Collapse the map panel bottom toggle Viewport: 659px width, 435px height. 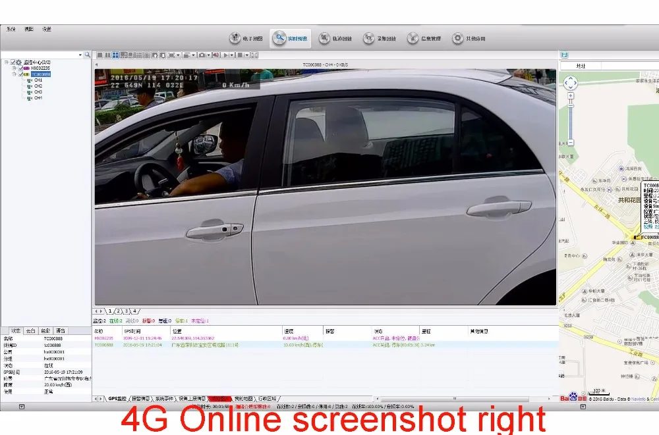coord(583,407)
